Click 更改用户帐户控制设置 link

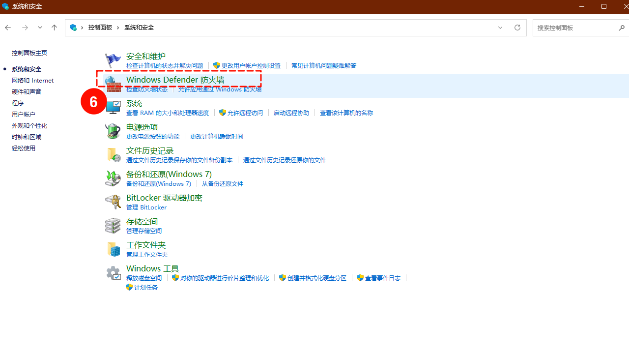pos(251,65)
